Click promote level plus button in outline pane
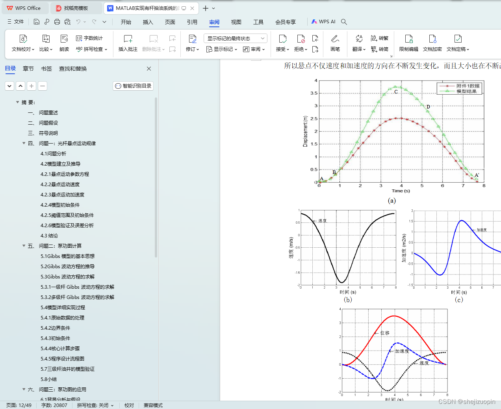Viewport: 501px width, 409px height. pyautogui.click(x=32, y=86)
